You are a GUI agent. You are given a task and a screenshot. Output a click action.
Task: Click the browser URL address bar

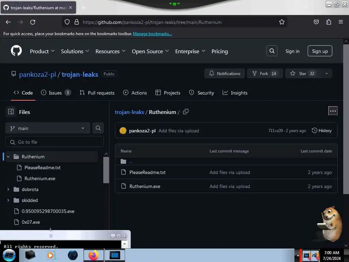pos(174,22)
